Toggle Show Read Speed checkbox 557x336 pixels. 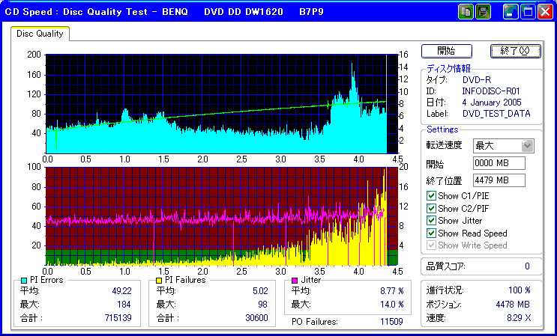[x=431, y=233]
